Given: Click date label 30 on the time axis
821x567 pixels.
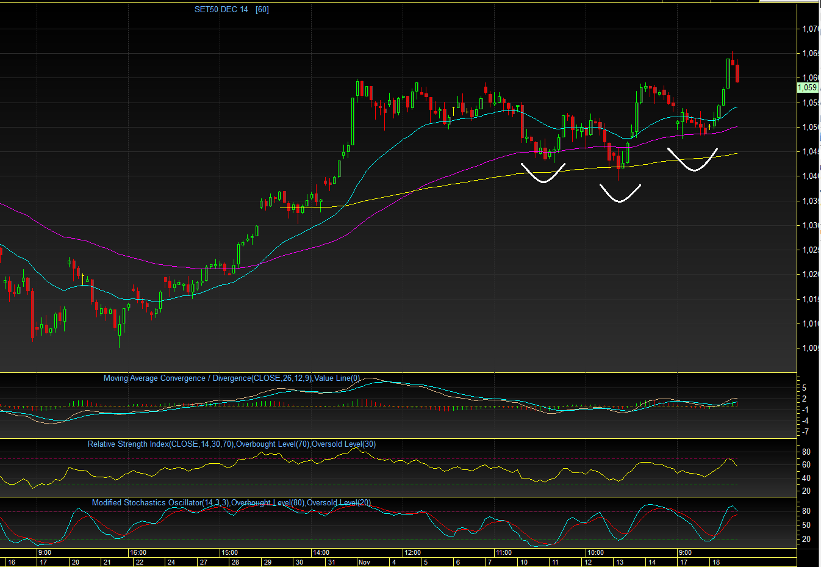Looking at the screenshot, I should click(299, 562).
